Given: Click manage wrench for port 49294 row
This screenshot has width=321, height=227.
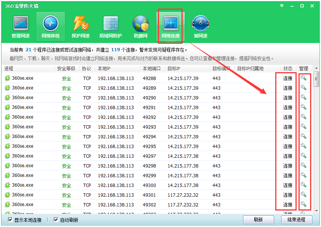Looking at the screenshot, I should coord(303,136).
